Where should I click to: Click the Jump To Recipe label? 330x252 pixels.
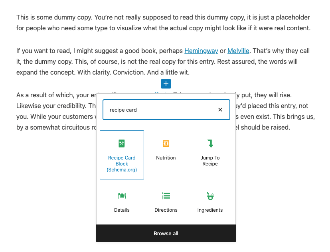[210, 161]
